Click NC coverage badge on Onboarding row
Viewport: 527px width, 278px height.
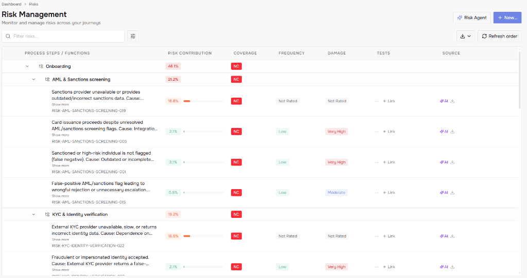(236, 66)
